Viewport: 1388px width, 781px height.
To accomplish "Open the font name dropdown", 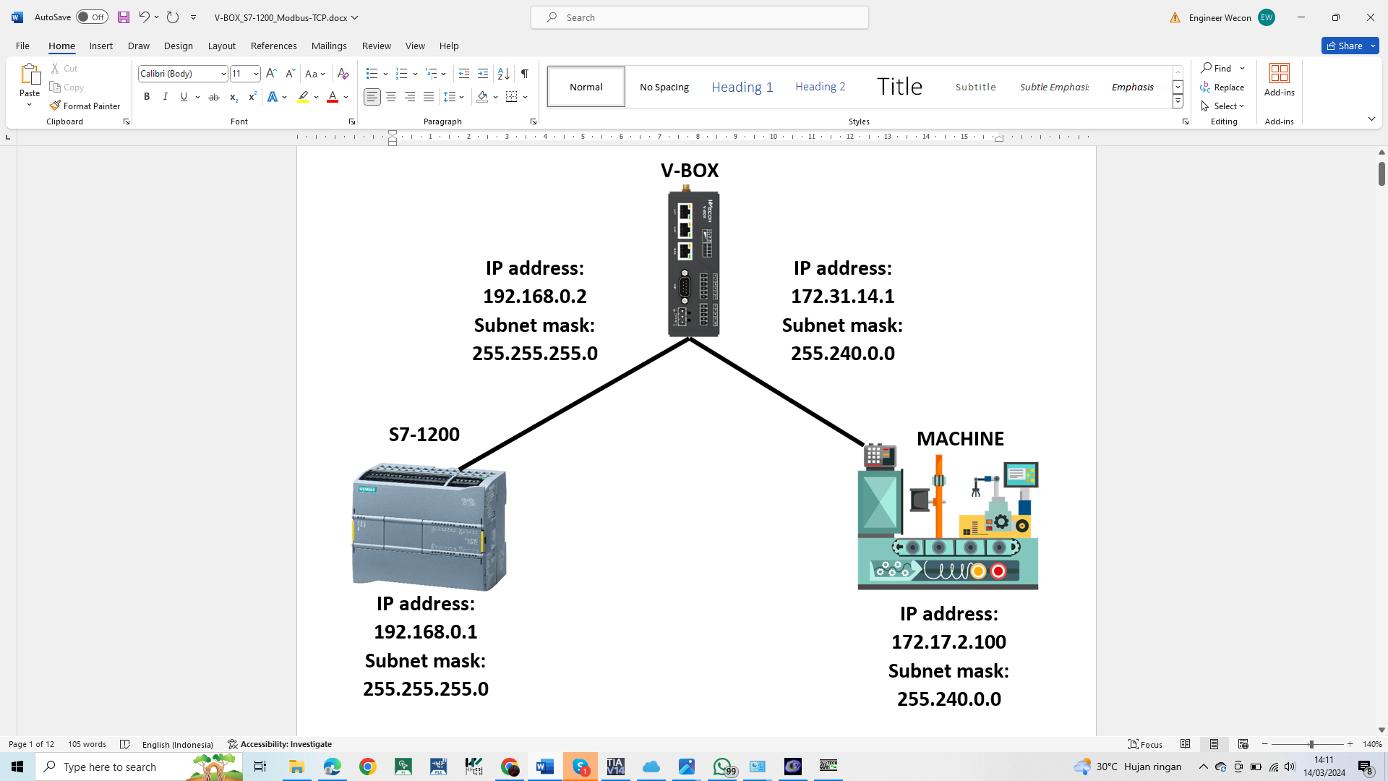I will click(x=223, y=74).
